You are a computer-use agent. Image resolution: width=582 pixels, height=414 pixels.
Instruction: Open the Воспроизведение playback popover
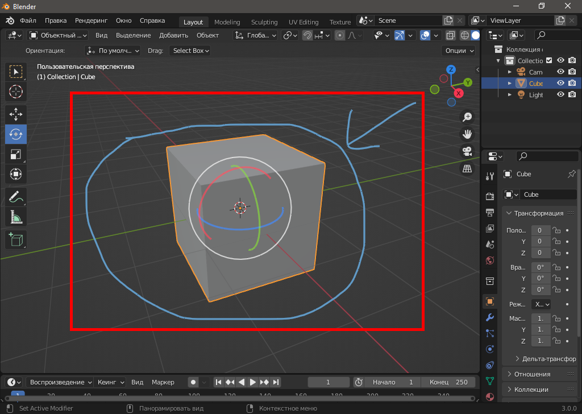tap(60, 382)
